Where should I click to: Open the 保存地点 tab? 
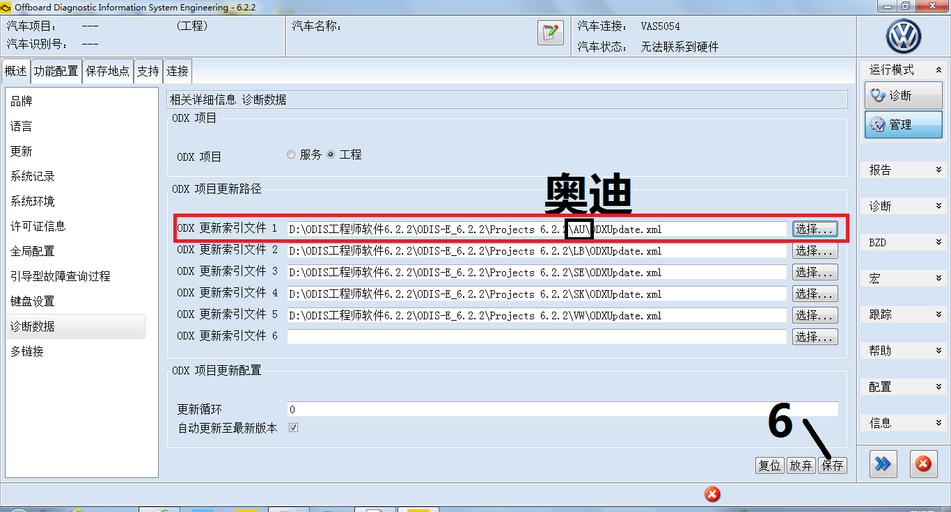(108, 71)
